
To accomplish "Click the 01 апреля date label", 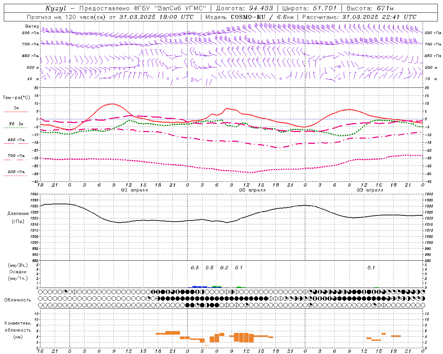I will click(134, 190).
